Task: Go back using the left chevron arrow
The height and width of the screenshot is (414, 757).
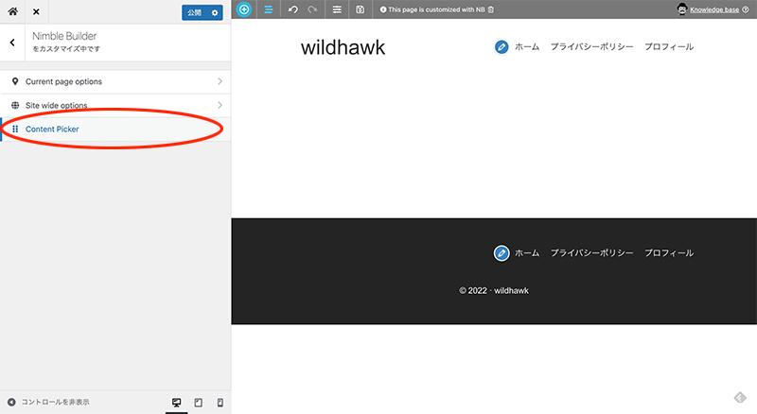Action: [11, 43]
